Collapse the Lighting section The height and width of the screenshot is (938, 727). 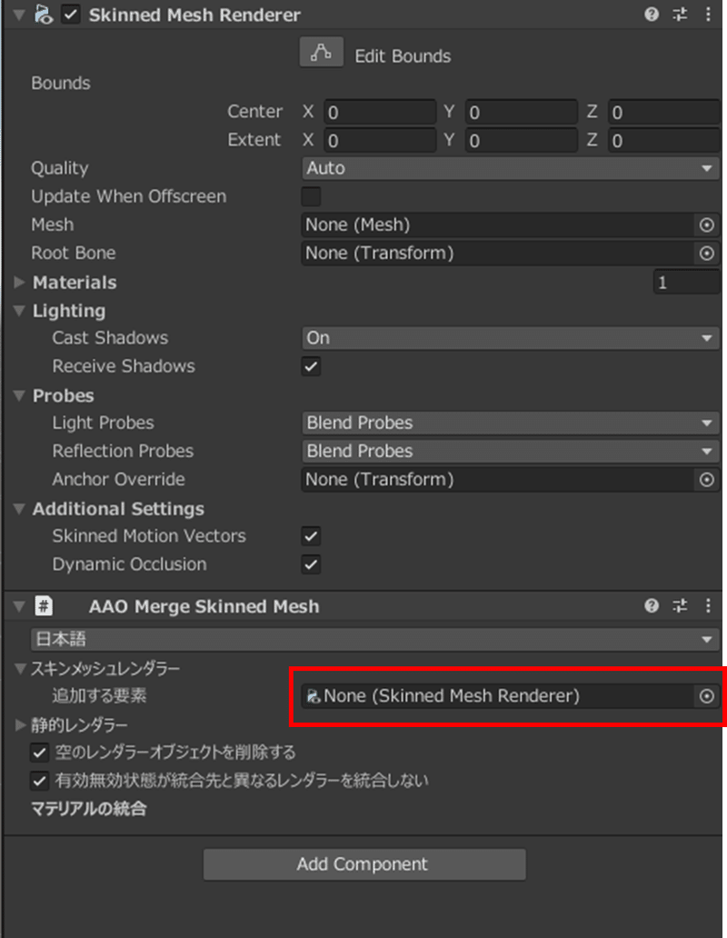(19, 311)
